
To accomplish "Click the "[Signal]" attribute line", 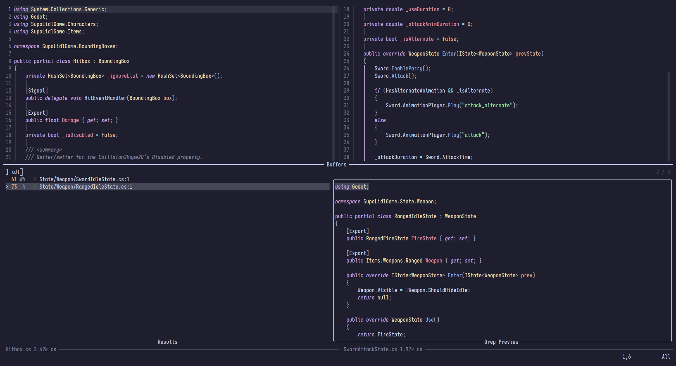I will click(x=37, y=91).
